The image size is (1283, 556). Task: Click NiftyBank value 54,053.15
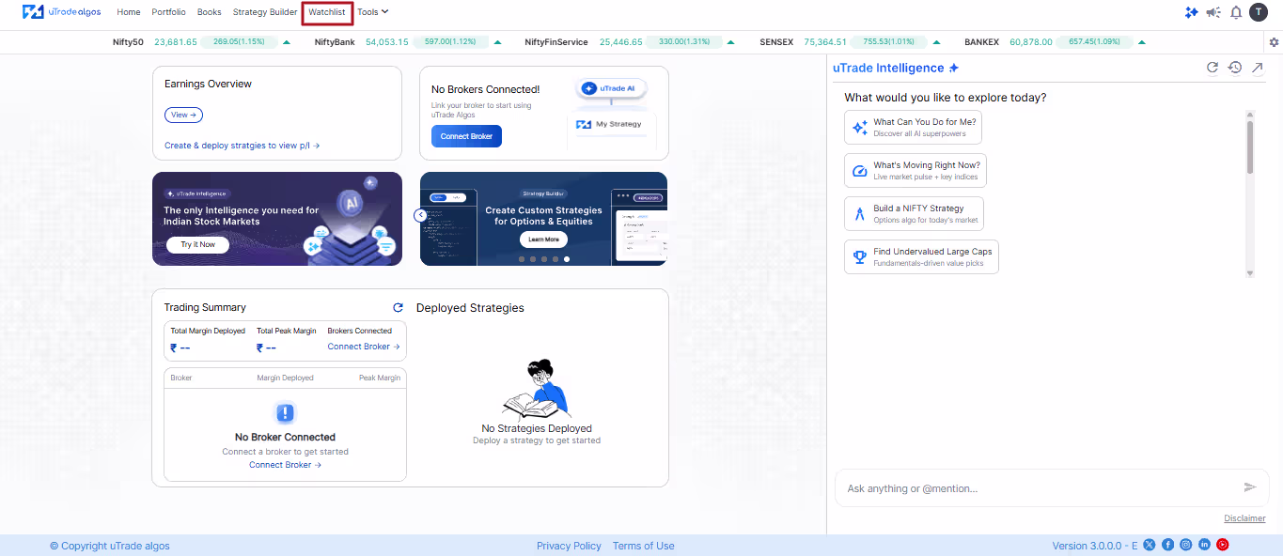[x=386, y=42]
